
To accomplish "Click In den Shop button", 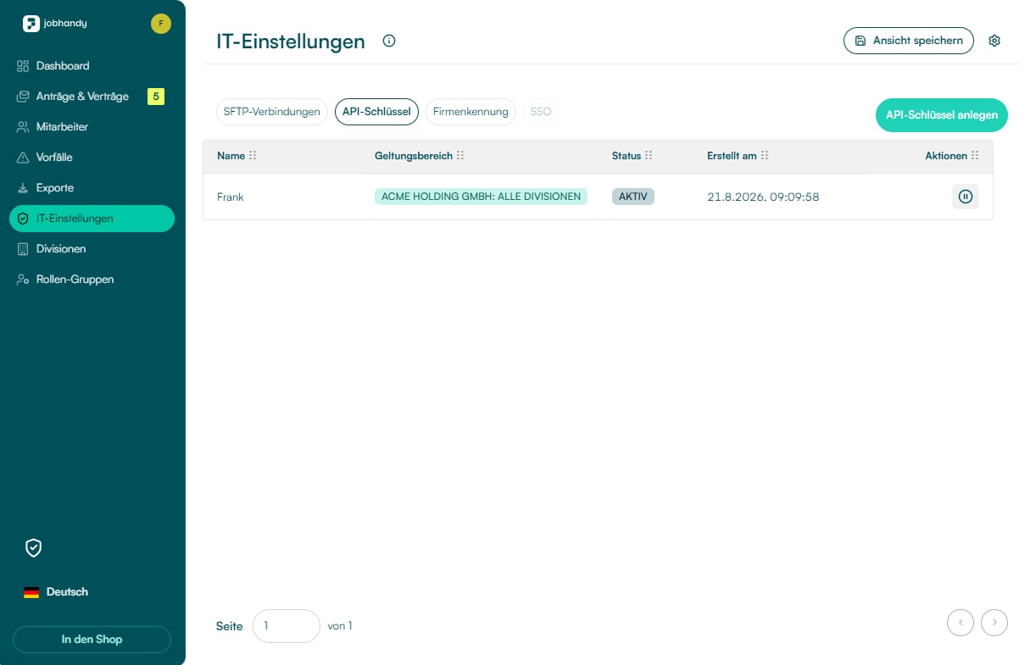I will coord(92,640).
